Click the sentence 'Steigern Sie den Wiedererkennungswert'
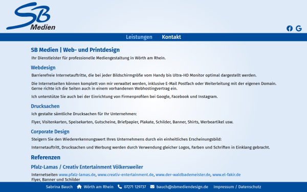This screenshot has width=307, height=192. click(126, 139)
